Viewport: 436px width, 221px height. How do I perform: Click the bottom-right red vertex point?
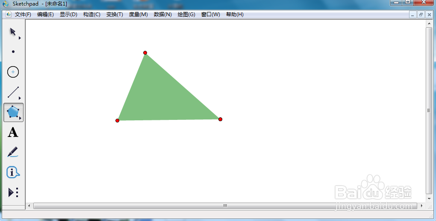click(220, 119)
